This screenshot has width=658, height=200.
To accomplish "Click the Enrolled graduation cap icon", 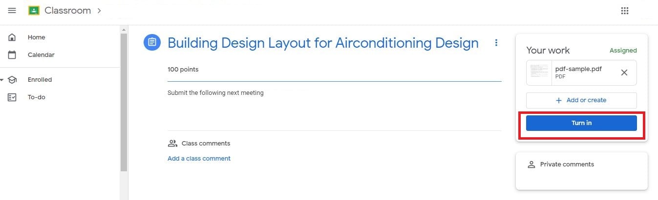I will coord(12,80).
